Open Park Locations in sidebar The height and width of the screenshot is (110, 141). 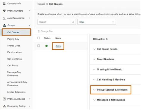coord(14,52)
